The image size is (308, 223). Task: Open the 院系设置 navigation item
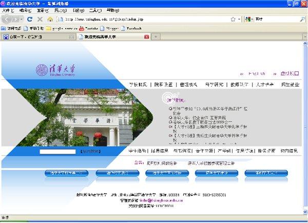(x=163, y=85)
